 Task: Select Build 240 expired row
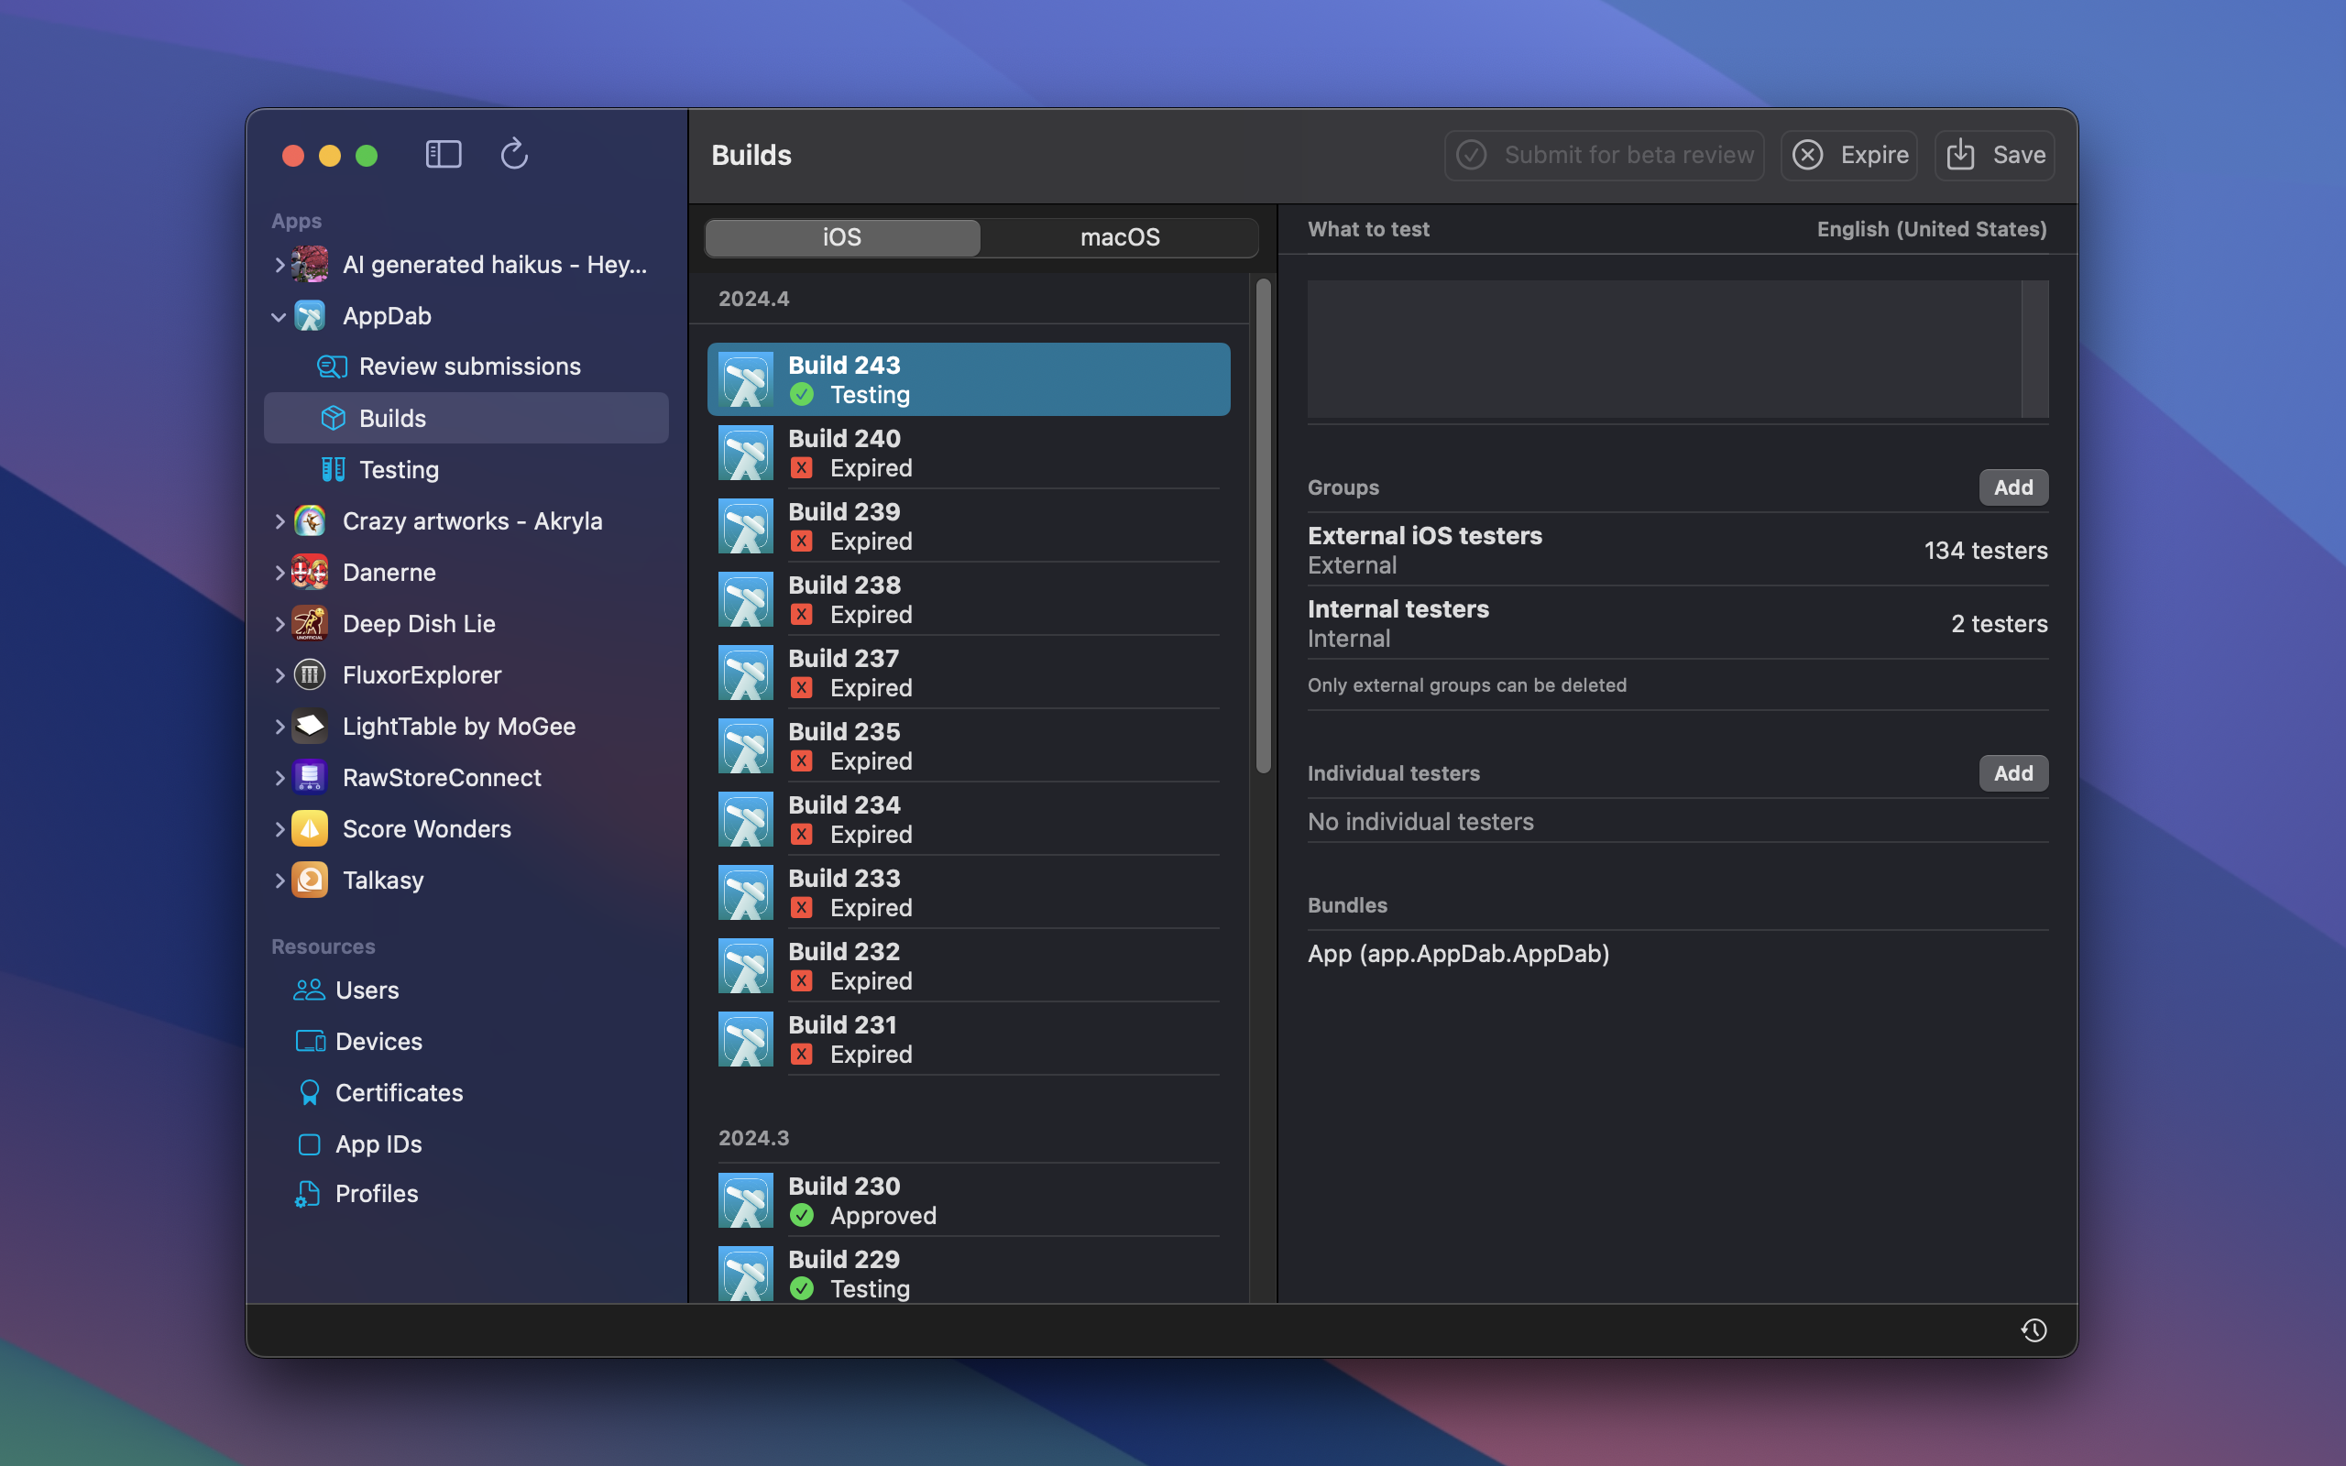[968, 453]
